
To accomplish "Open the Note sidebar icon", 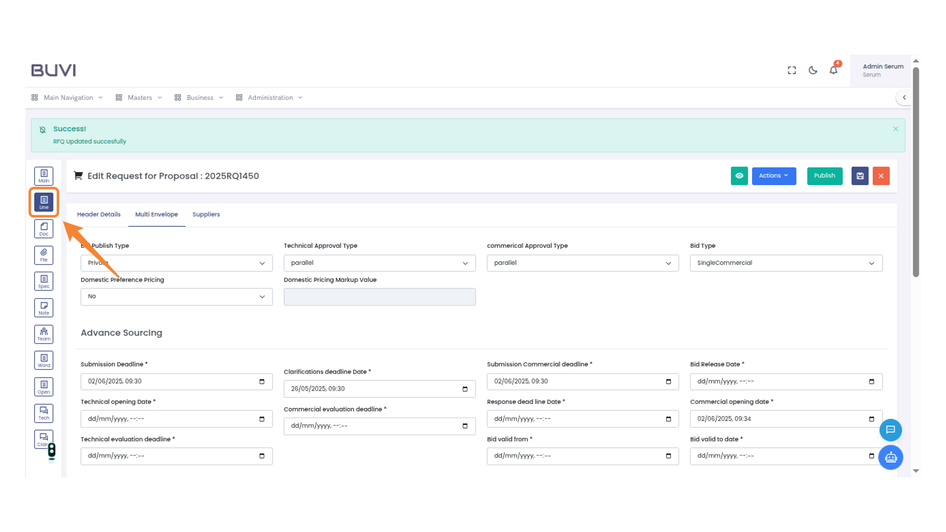I will coord(44,308).
